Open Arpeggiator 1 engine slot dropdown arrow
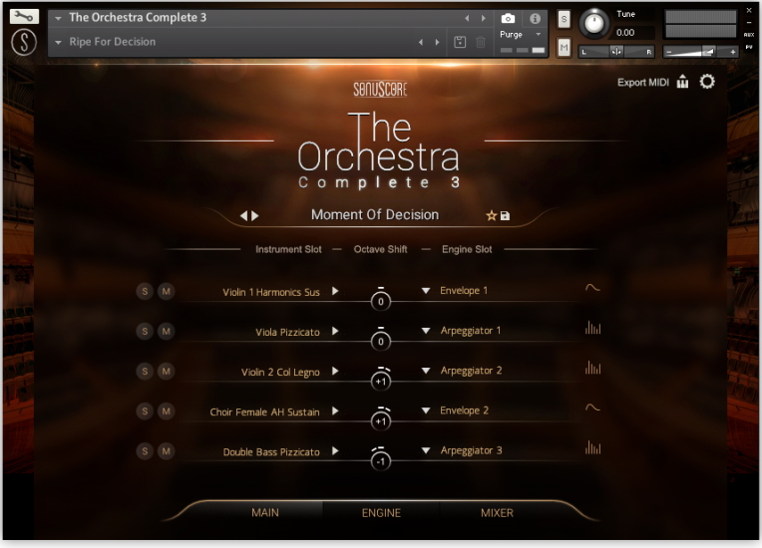 click(x=426, y=331)
